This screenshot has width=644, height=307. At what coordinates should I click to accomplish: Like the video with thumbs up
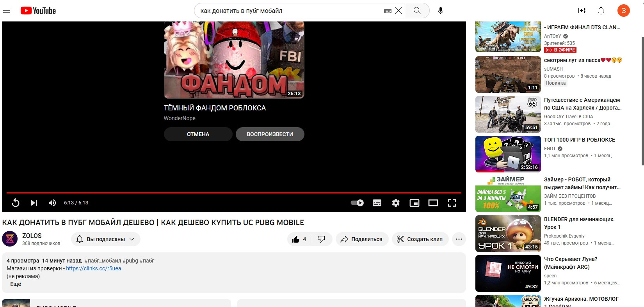coord(299,239)
